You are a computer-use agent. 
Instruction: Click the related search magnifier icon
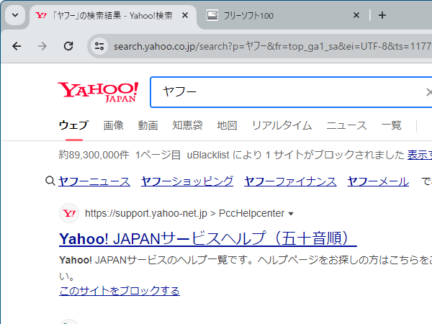50,181
